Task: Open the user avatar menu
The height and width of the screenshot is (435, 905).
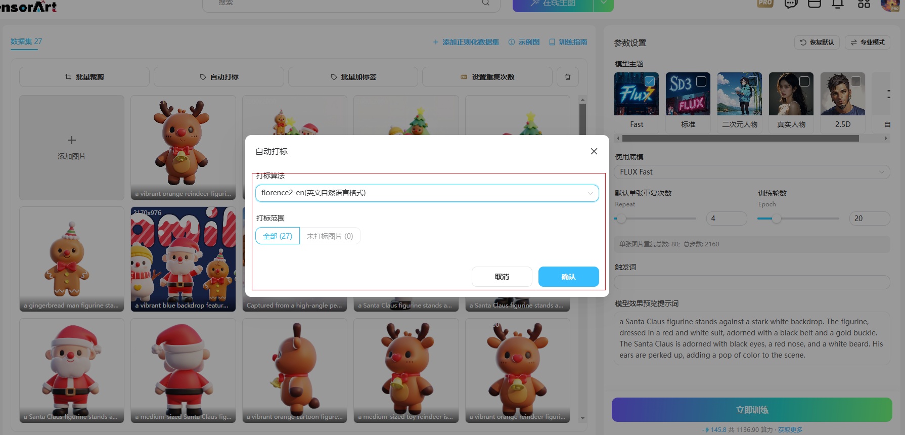Action: pyautogui.click(x=890, y=5)
